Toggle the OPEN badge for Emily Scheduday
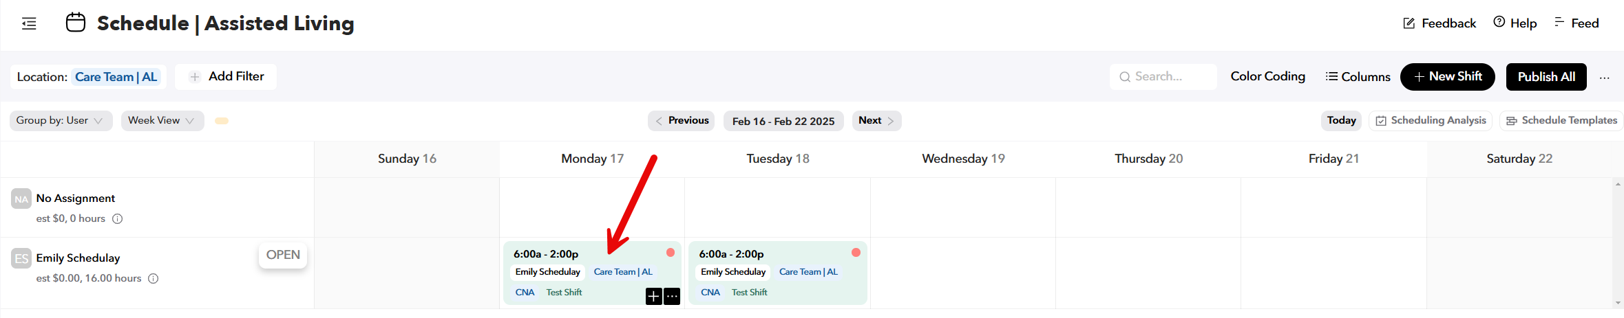Screen dimensions: 1624x318 pyautogui.click(x=283, y=255)
